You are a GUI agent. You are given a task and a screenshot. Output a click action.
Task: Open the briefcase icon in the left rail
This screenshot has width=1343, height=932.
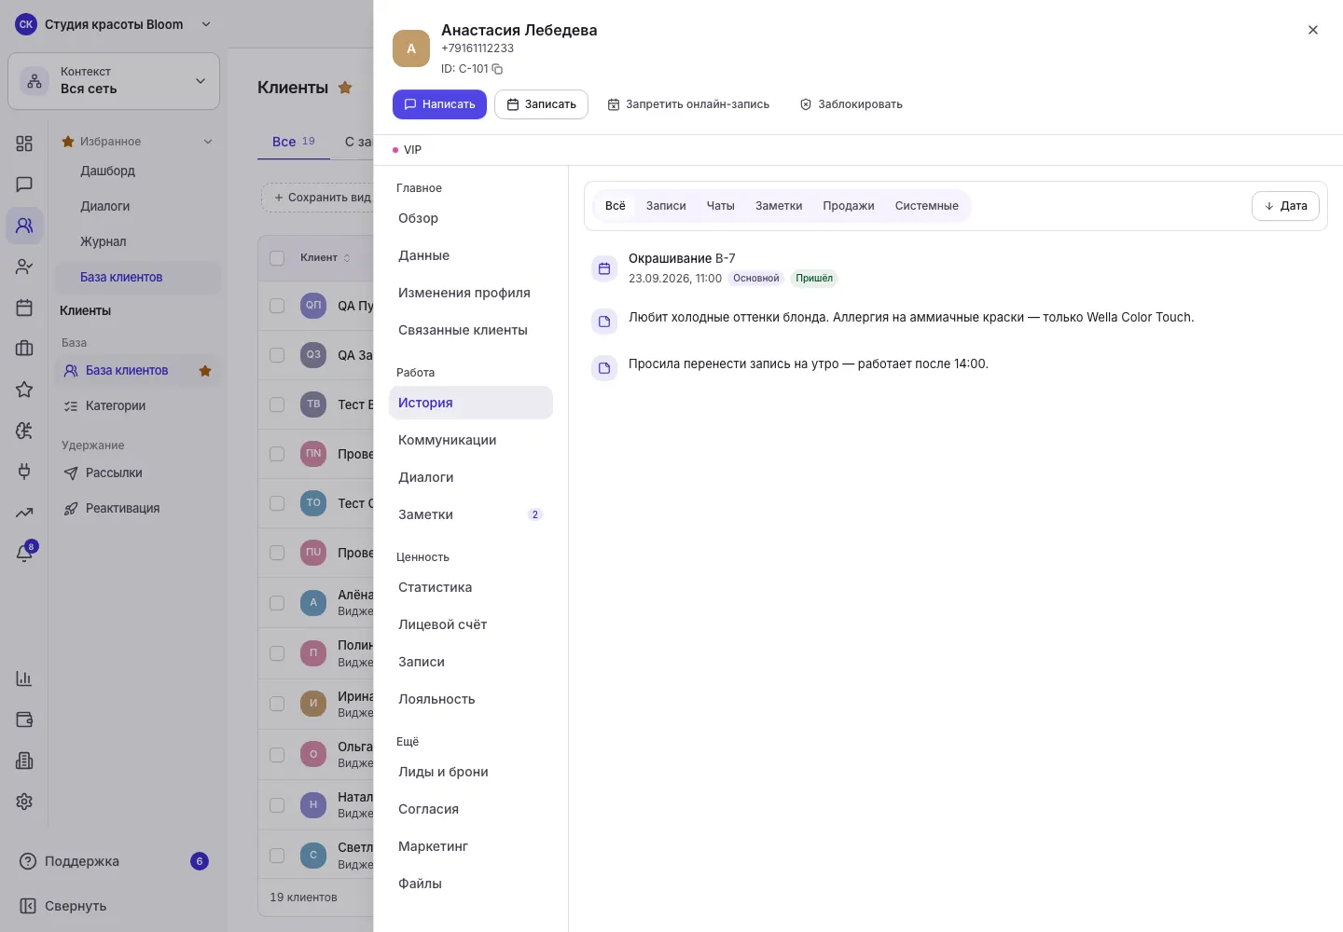[24, 349]
